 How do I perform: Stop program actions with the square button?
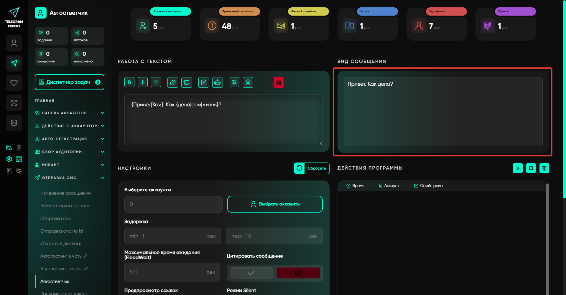coord(531,168)
